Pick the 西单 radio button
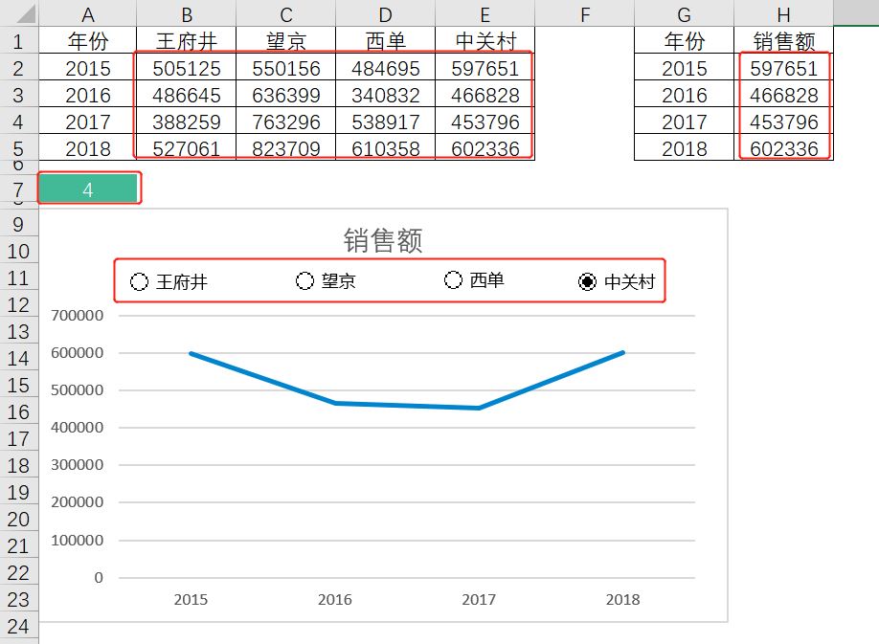Image resolution: width=879 pixels, height=644 pixels. click(x=453, y=281)
